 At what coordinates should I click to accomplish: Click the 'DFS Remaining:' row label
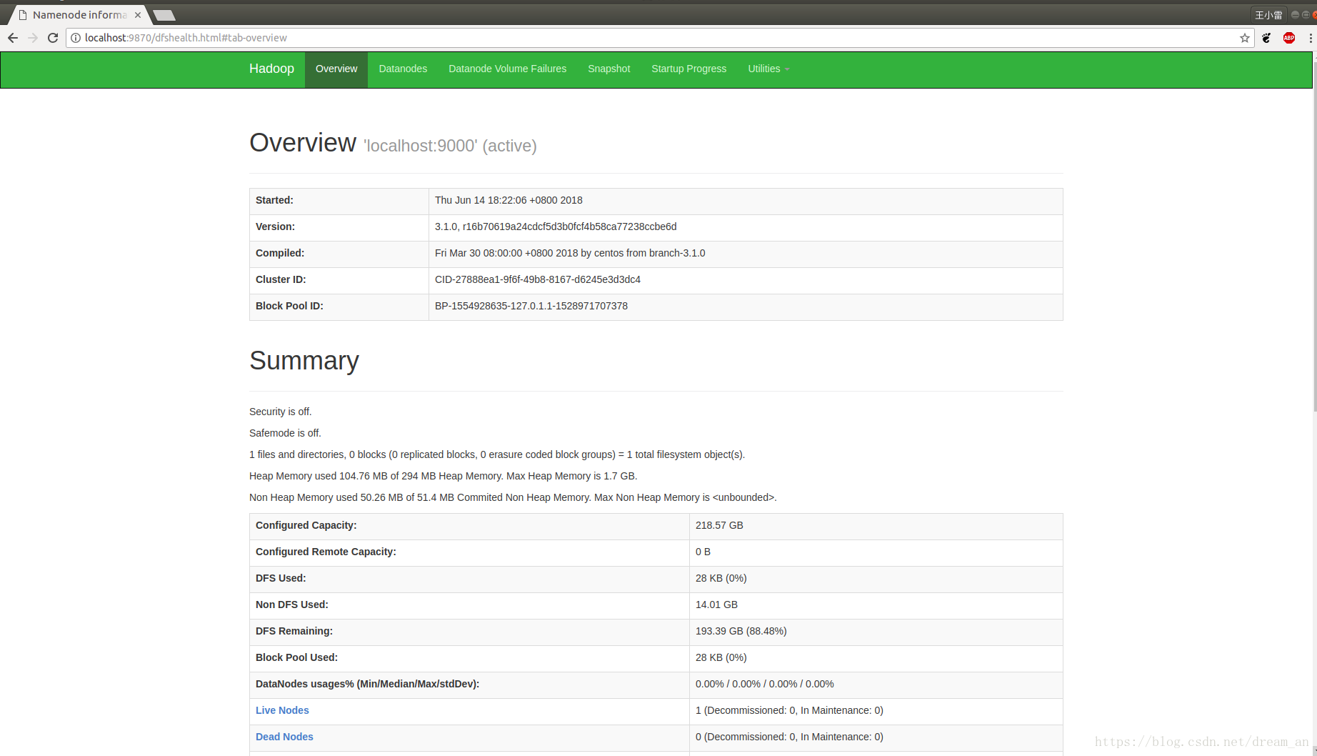(294, 631)
